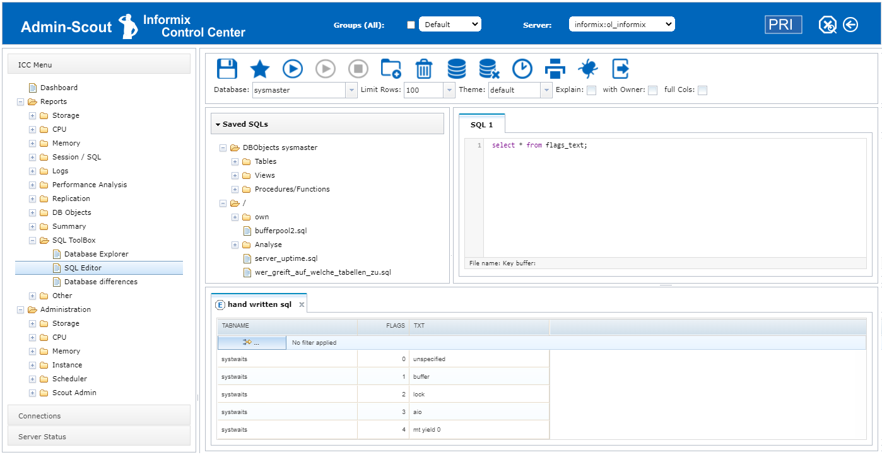This screenshot has width=882, height=455.
Task: Enable the full Cols checkbox
Action: click(x=702, y=90)
